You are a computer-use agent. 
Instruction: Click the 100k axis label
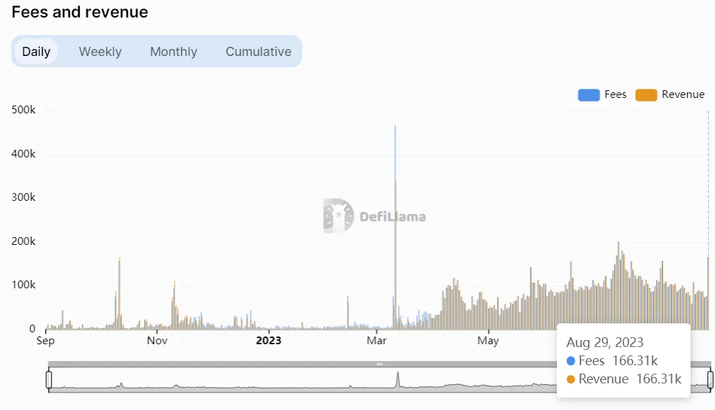pyautogui.click(x=23, y=285)
